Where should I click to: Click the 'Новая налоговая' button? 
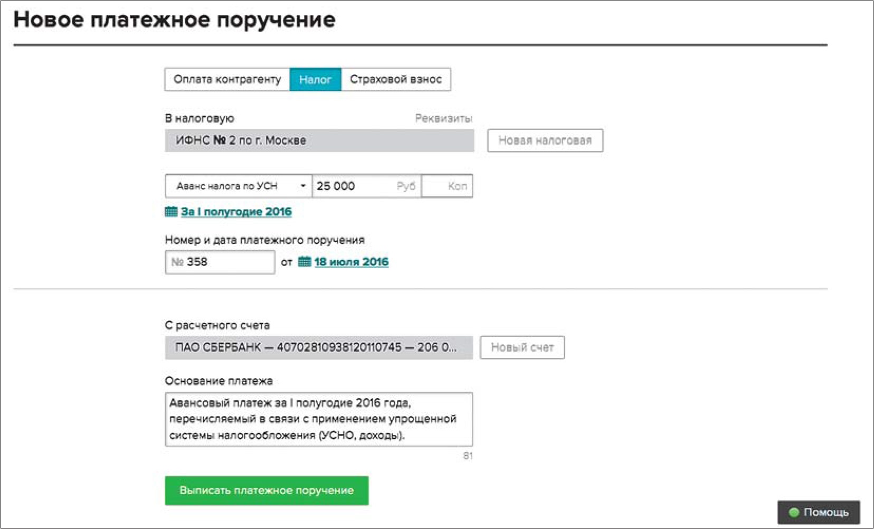[x=545, y=140]
